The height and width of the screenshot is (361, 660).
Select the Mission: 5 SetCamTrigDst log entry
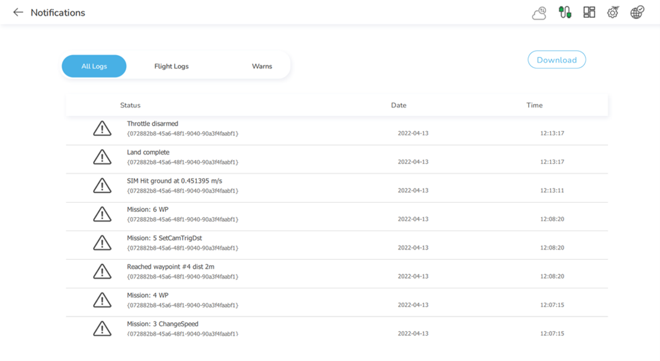coord(165,239)
